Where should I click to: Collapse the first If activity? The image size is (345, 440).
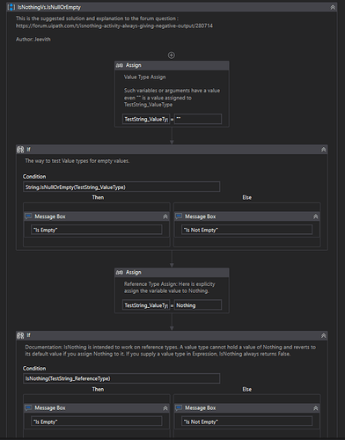click(324, 150)
